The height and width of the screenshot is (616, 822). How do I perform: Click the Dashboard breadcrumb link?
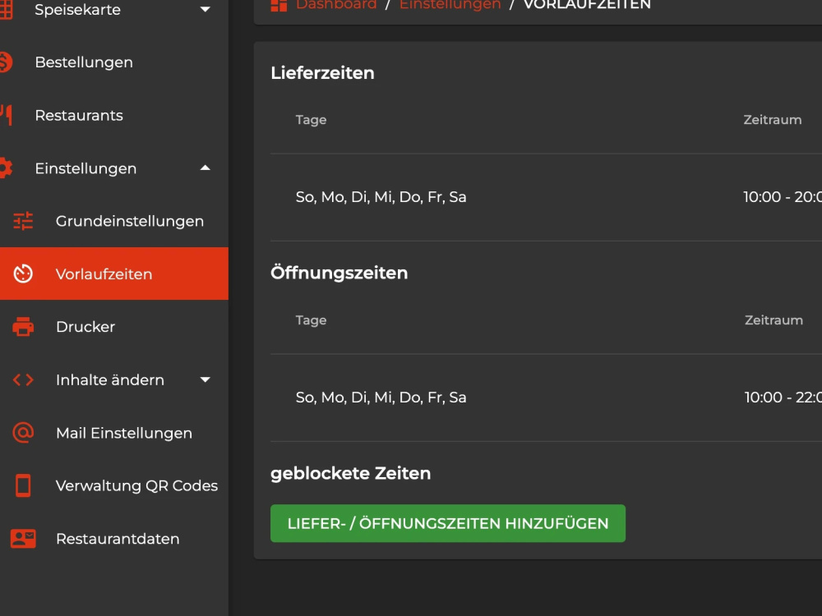336,5
